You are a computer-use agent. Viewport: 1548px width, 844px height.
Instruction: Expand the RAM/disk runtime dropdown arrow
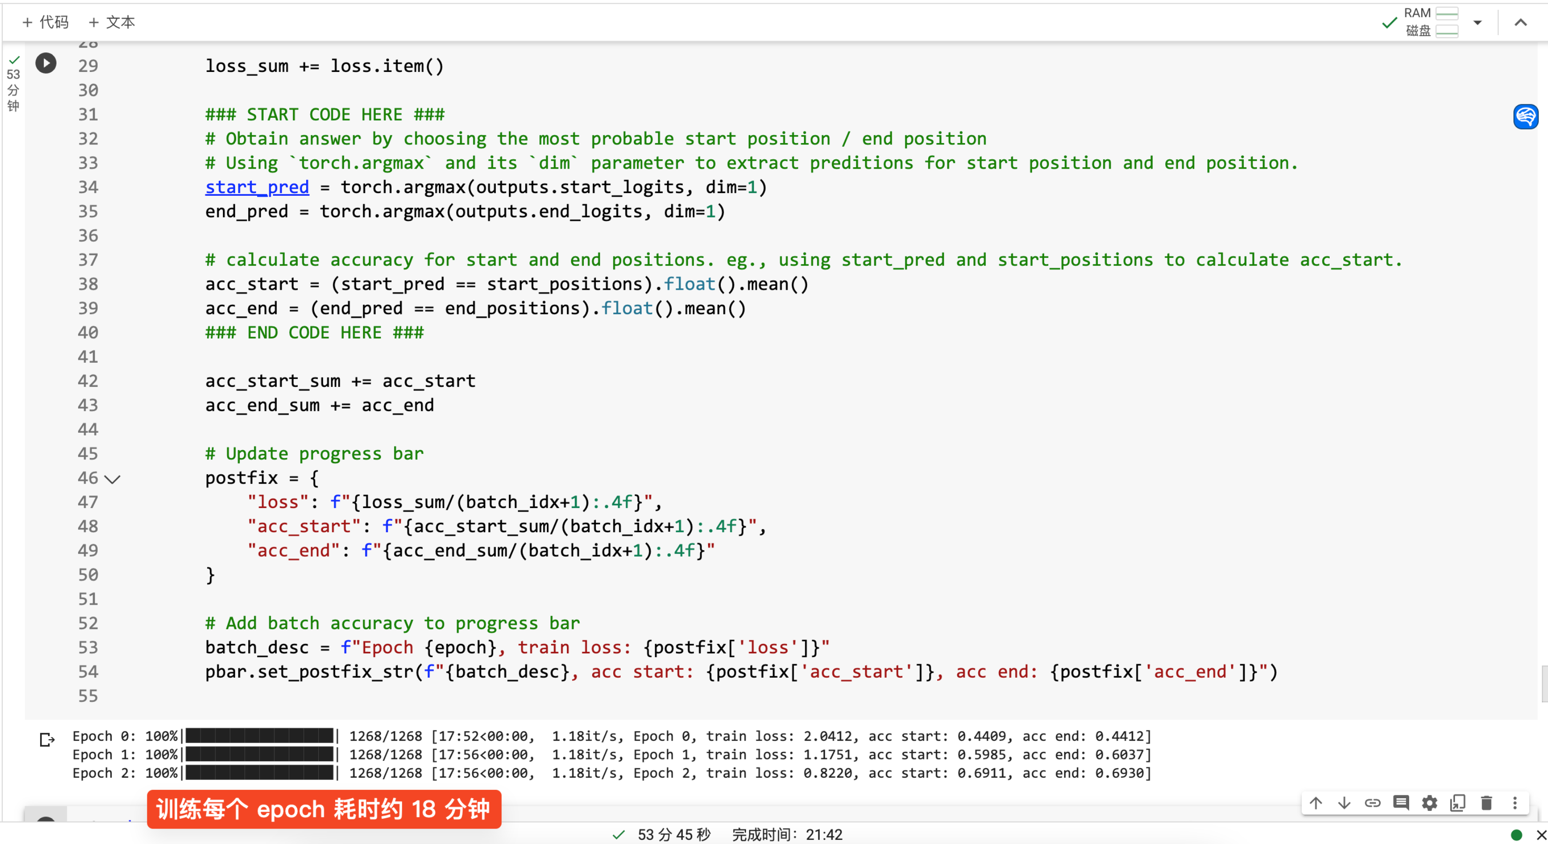coord(1477,23)
